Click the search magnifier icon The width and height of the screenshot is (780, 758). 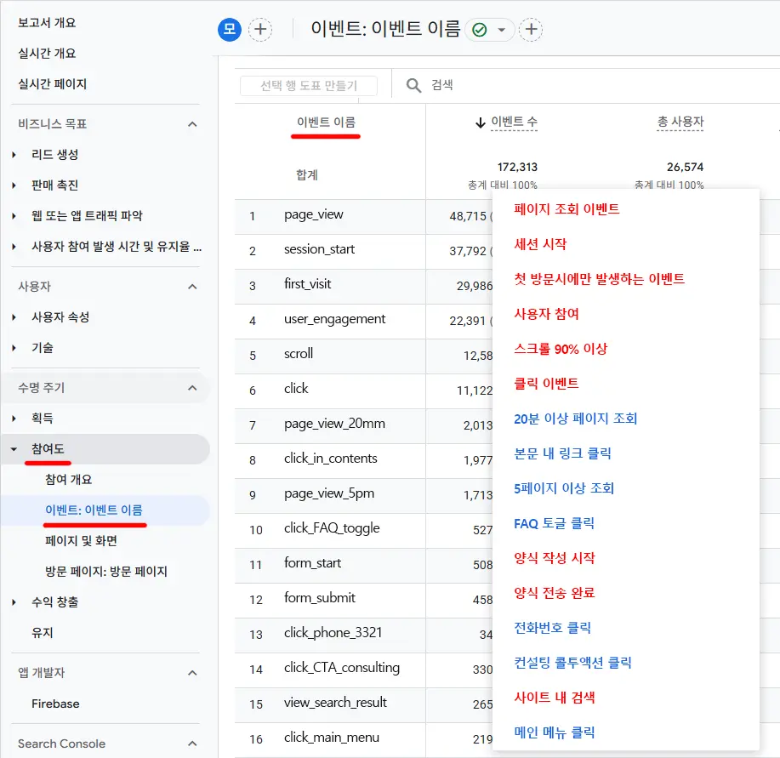tap(413, 85)
